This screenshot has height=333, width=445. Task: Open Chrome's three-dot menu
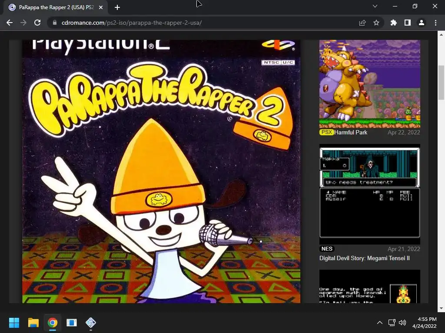(435, 23)
